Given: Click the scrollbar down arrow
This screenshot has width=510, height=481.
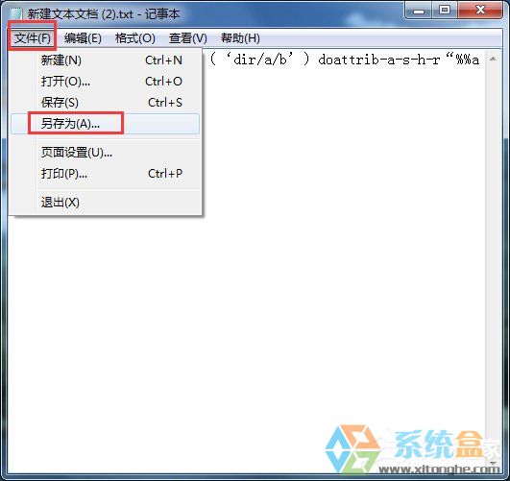Looking at the screenshot, I should [493, 462].
